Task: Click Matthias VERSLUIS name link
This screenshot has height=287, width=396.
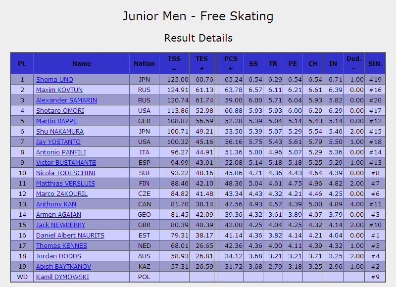Action: click(x=65, y=183)
